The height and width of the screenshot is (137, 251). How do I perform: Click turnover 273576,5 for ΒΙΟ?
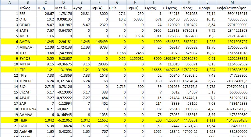pos(189,86)
